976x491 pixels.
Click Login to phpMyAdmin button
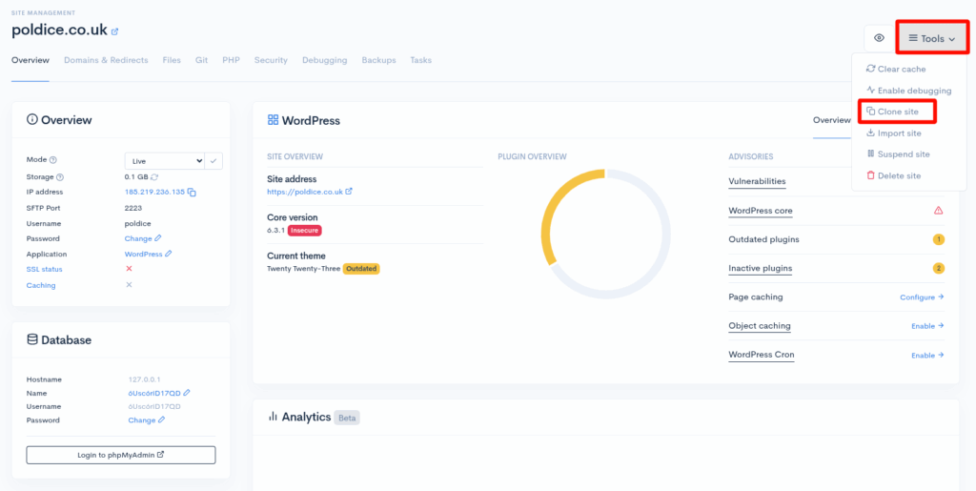coord(121,455)
